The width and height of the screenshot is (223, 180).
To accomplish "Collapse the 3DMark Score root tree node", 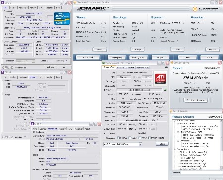I will [x=175, y=121].
